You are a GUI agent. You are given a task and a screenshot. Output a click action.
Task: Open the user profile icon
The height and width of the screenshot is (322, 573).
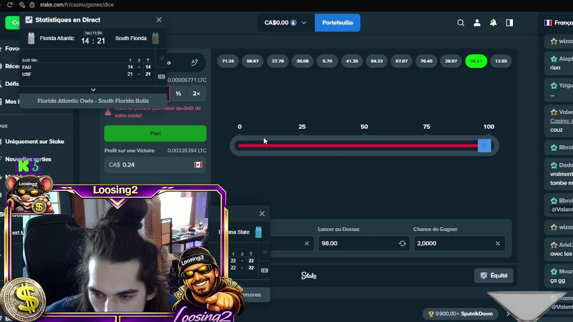pyautogui.click(x=477, y=23)
